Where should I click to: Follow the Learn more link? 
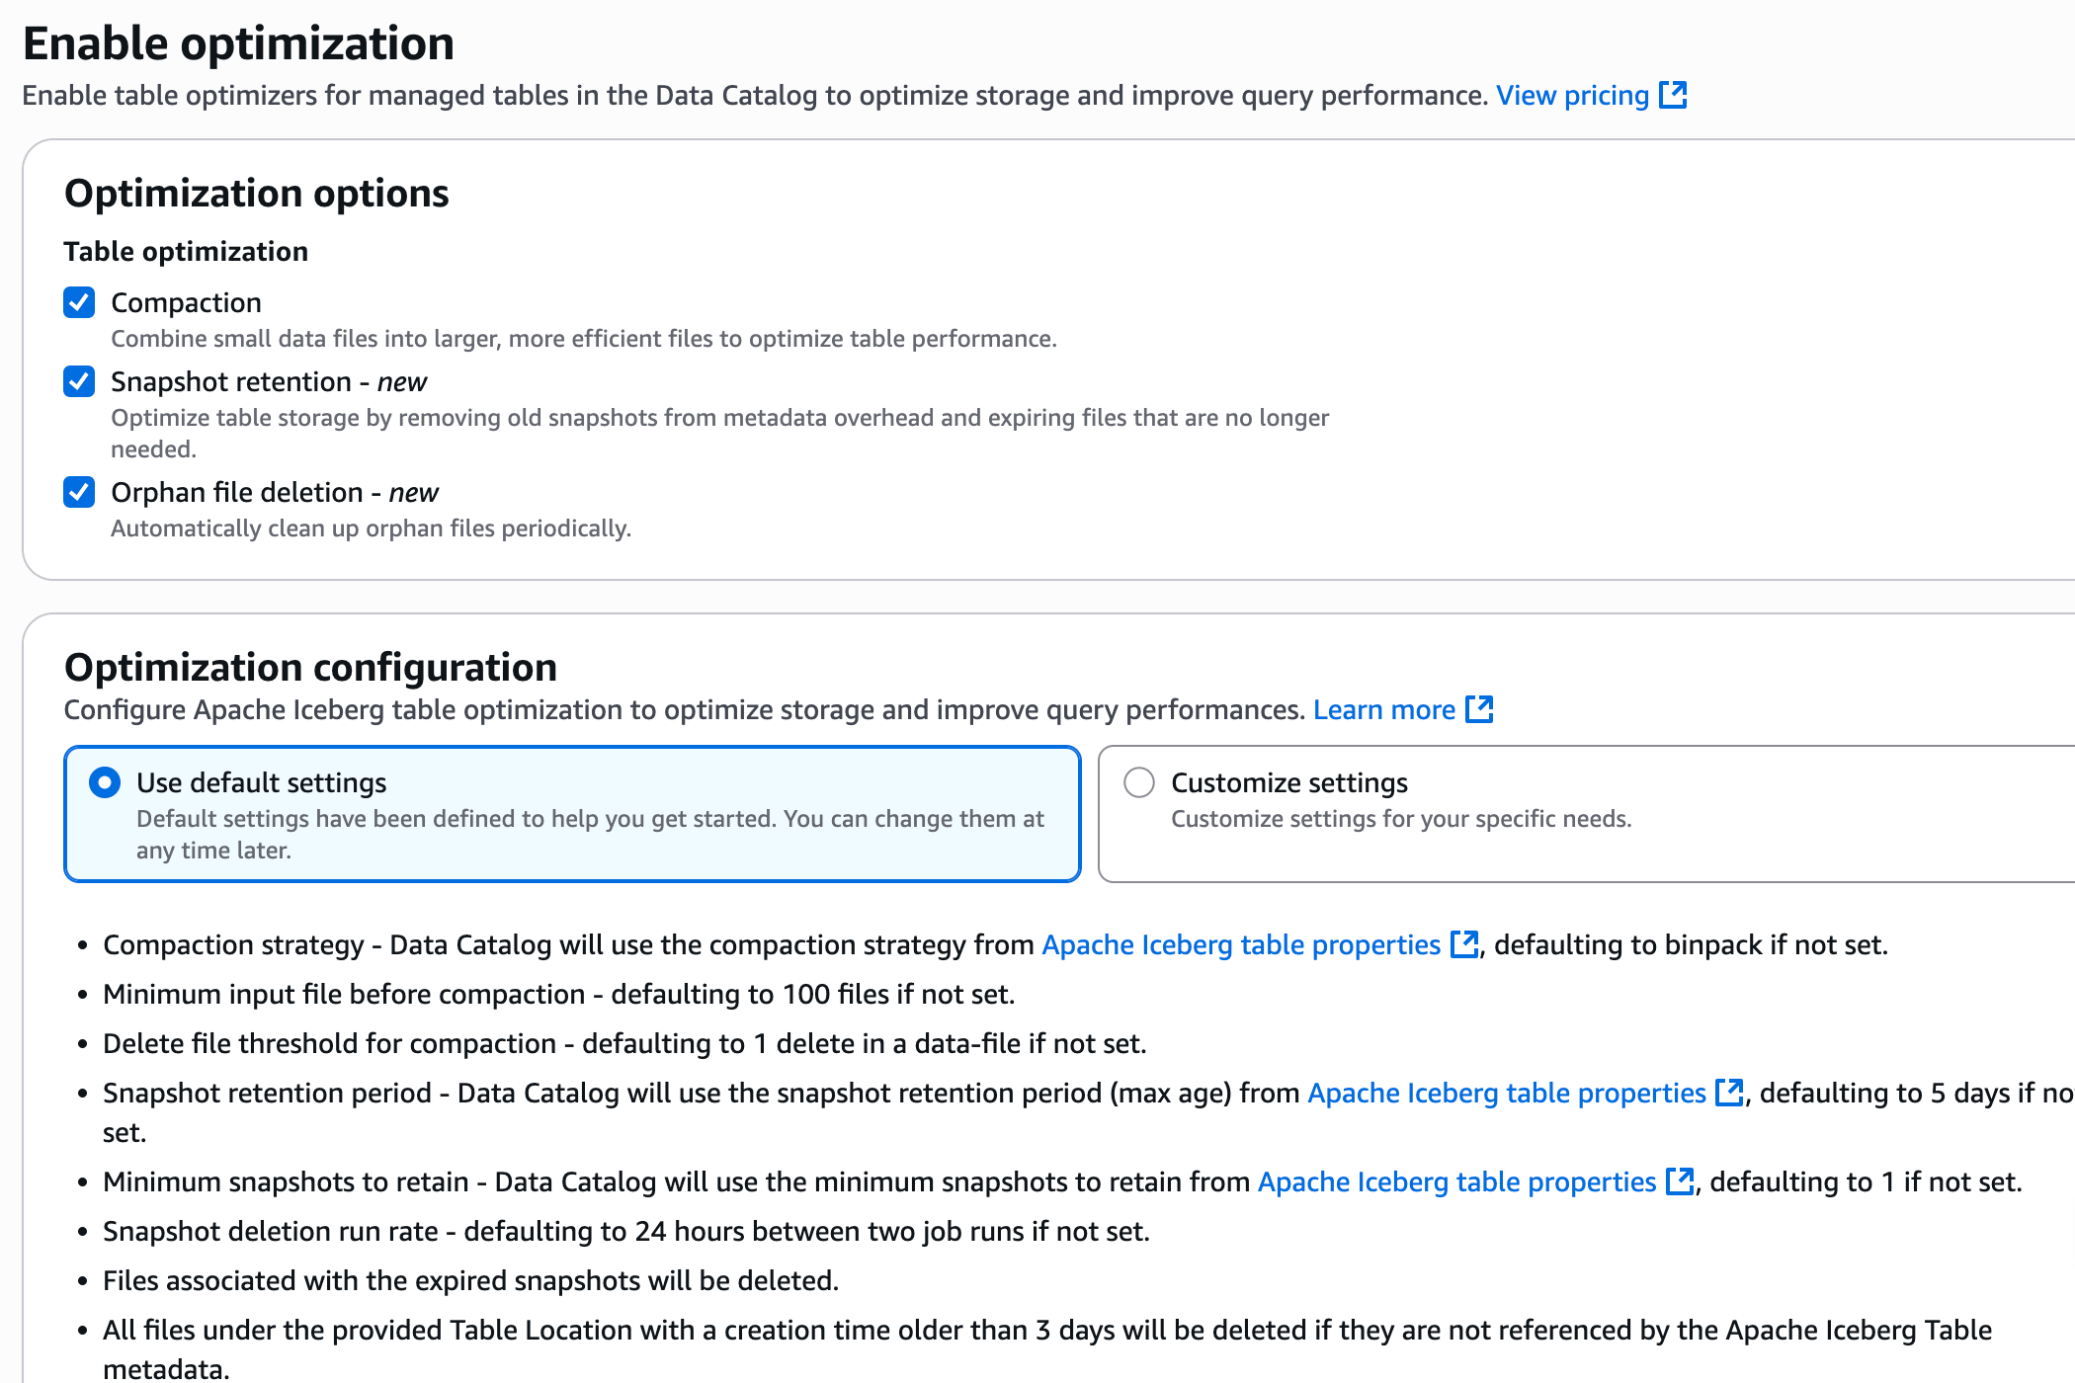pyautogui.click(x=1383, y=710)
